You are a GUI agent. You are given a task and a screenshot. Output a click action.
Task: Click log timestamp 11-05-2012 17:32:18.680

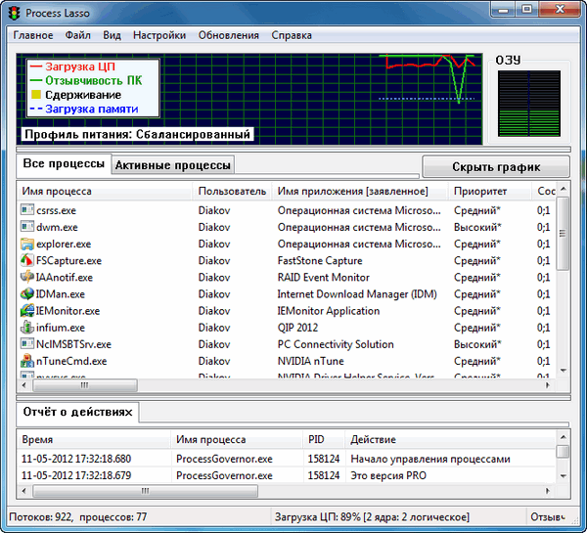coord(76,459)
